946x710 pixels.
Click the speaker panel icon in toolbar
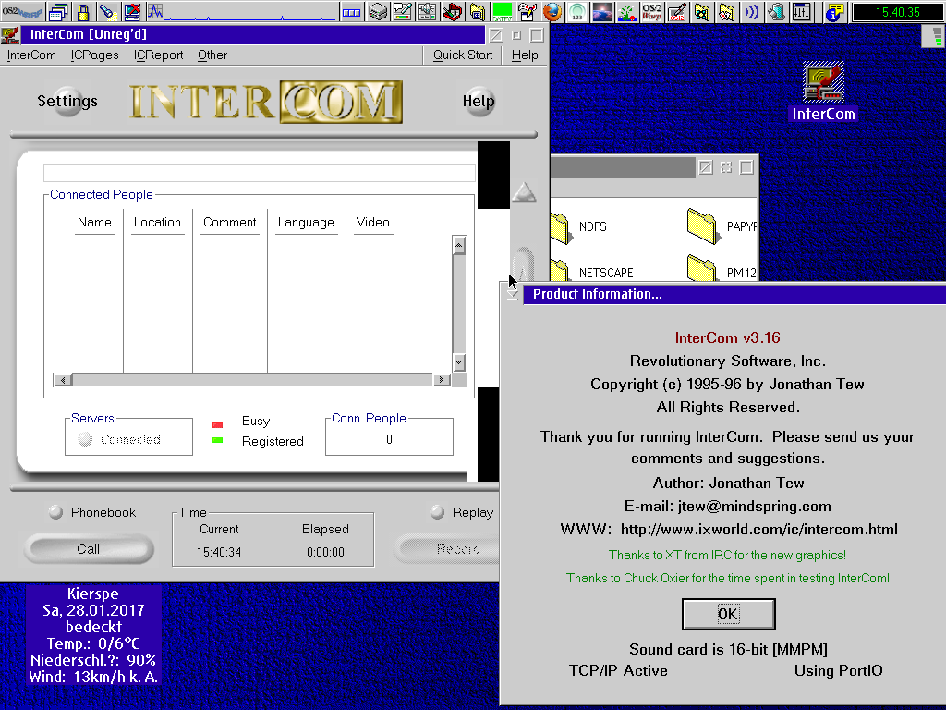pyautogui.click(x=427, y=11)
